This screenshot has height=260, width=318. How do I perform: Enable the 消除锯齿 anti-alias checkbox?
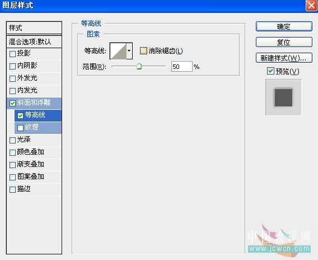pyautogui.click(x=143, y=51)
